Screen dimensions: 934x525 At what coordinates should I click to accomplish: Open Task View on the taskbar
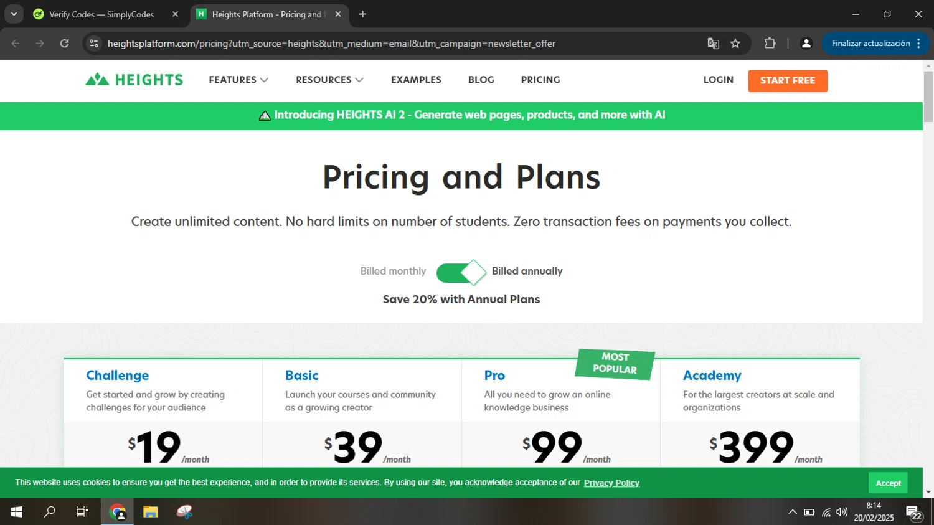(x=82, y=512)
